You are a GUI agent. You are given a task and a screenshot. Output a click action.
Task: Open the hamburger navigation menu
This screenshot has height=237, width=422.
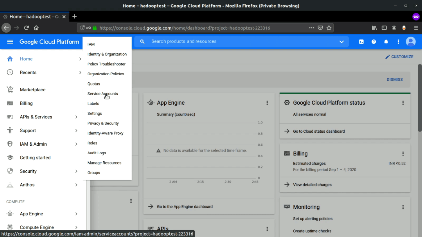pyautogui.click(x=10, y=42)
